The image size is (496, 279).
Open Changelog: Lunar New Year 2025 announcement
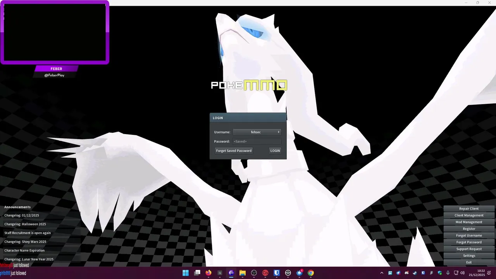pyautogui.click(x=29, y=259)
